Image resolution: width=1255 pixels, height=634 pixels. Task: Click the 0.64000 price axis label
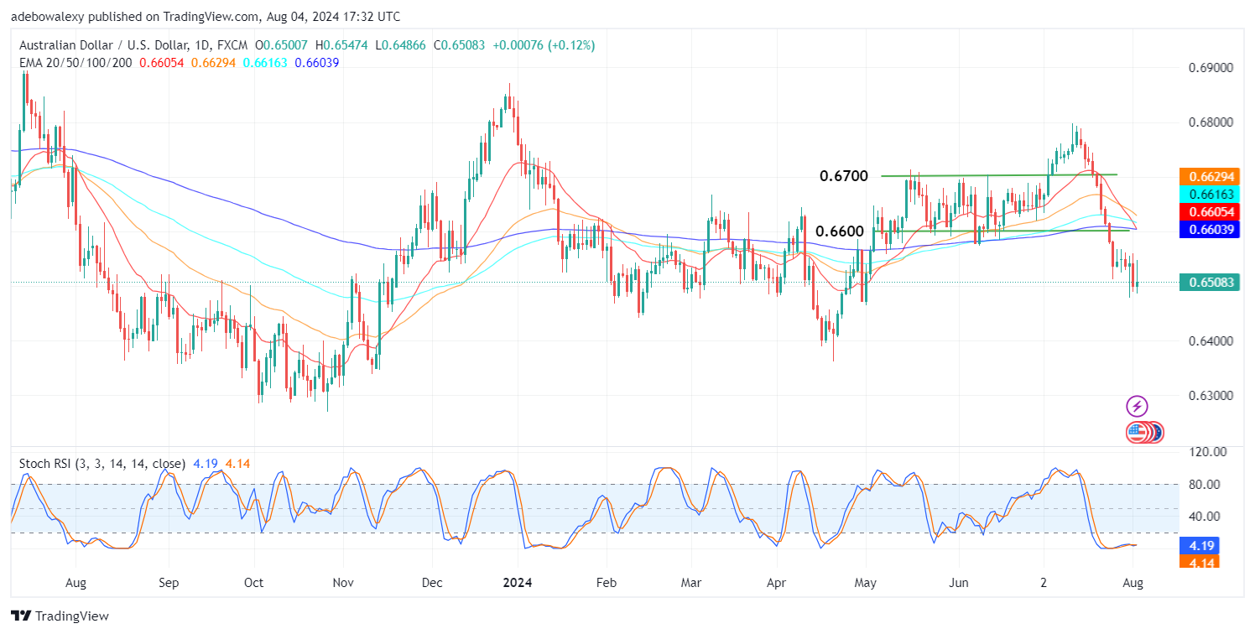point(1211,341)
